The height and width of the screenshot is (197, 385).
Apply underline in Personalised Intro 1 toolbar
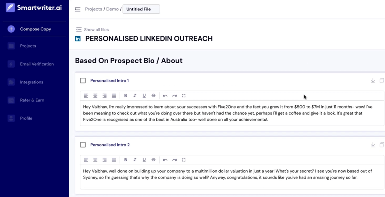(144, 95)
